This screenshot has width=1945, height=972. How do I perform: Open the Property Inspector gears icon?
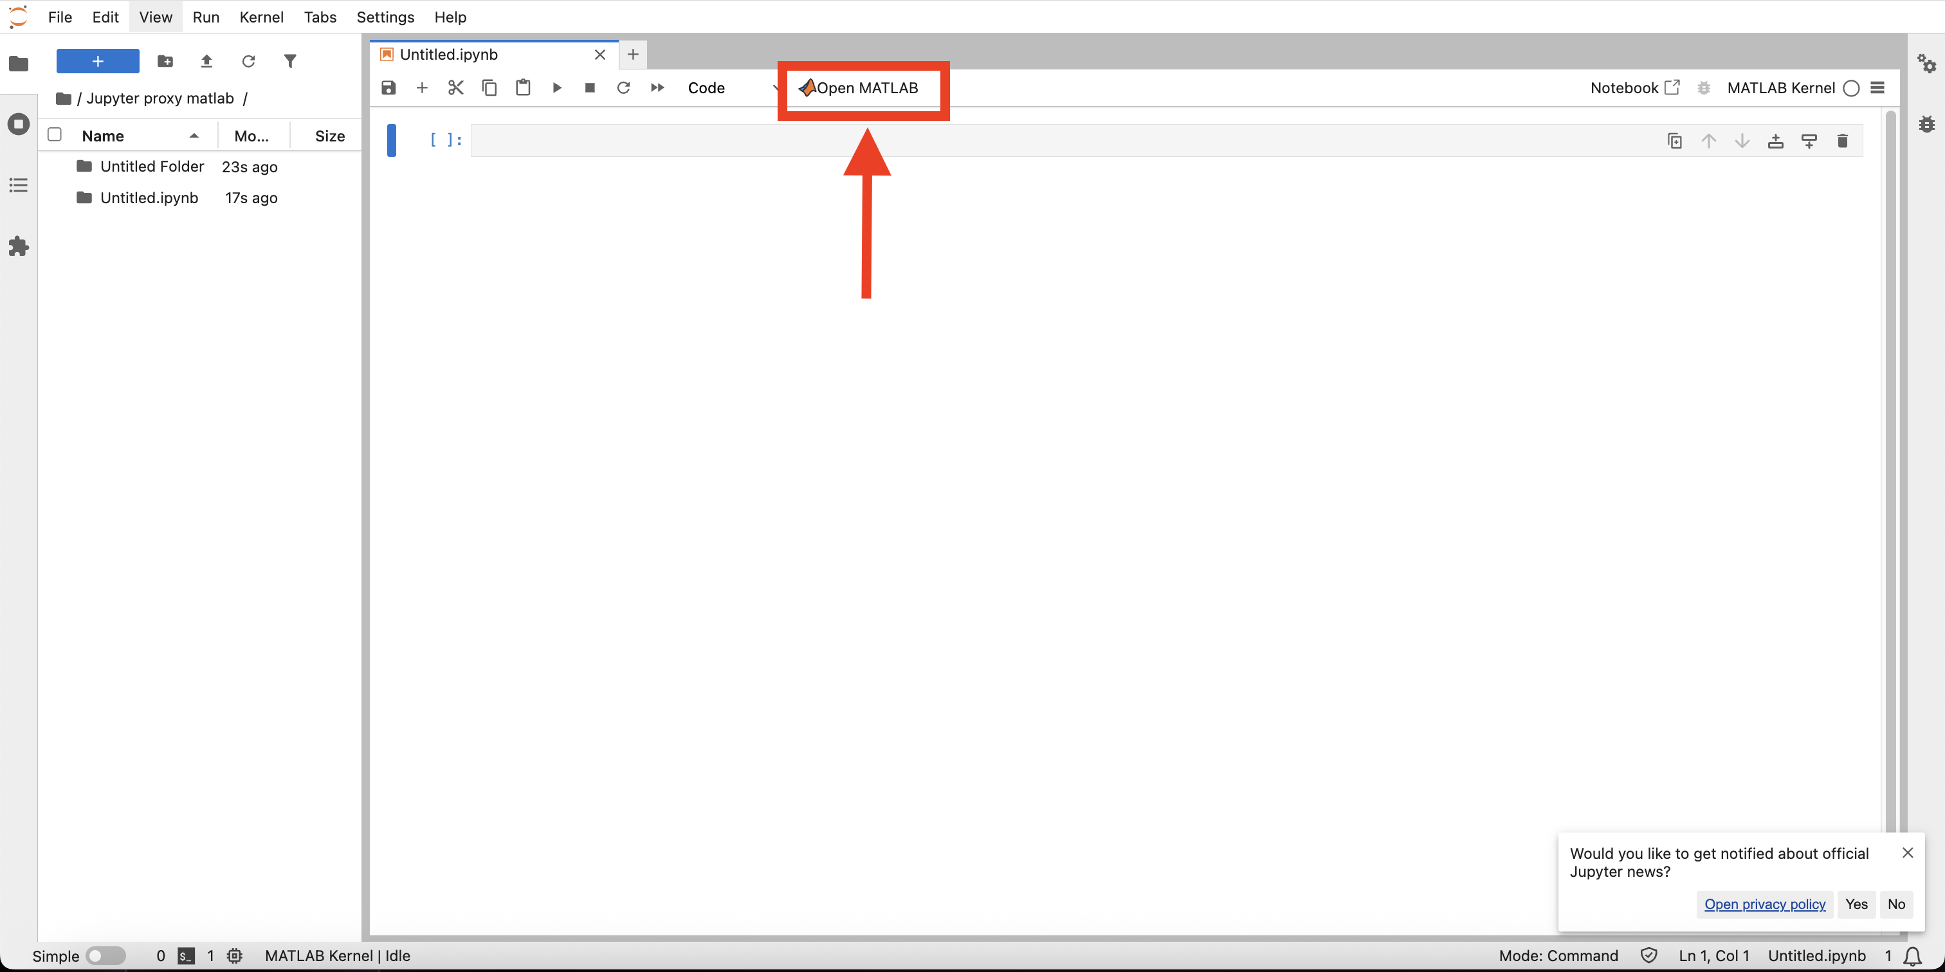click(x=1926, y=64)
